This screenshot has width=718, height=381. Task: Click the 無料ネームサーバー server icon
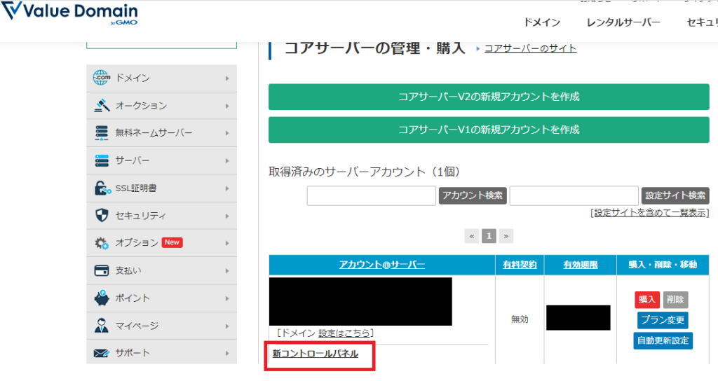click(x=101, y=132)
